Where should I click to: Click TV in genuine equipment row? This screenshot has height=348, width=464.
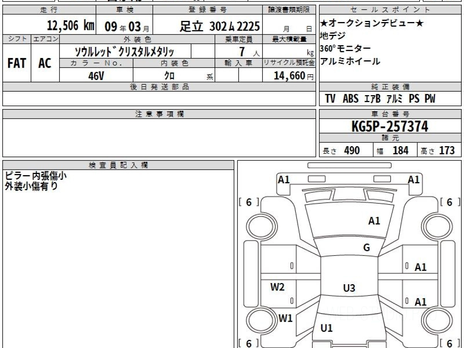330,99
